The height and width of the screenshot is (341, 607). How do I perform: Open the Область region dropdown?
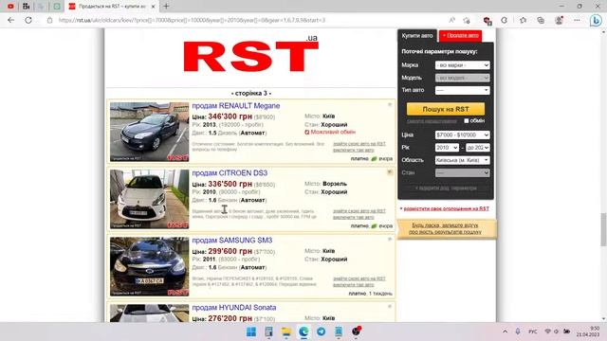pyautogui.click(x=462, y=160)
